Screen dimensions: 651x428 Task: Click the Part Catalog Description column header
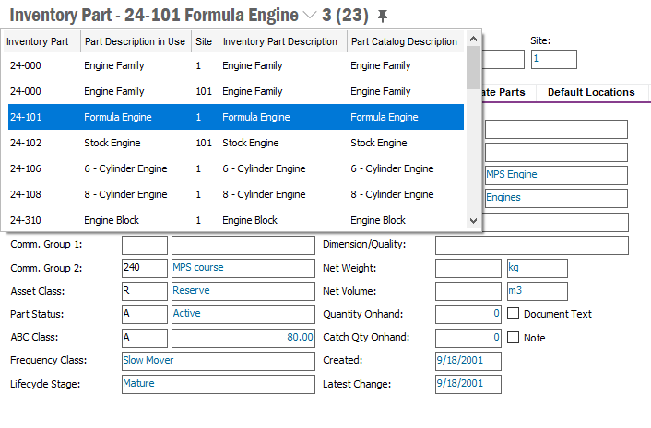point(404,41)
